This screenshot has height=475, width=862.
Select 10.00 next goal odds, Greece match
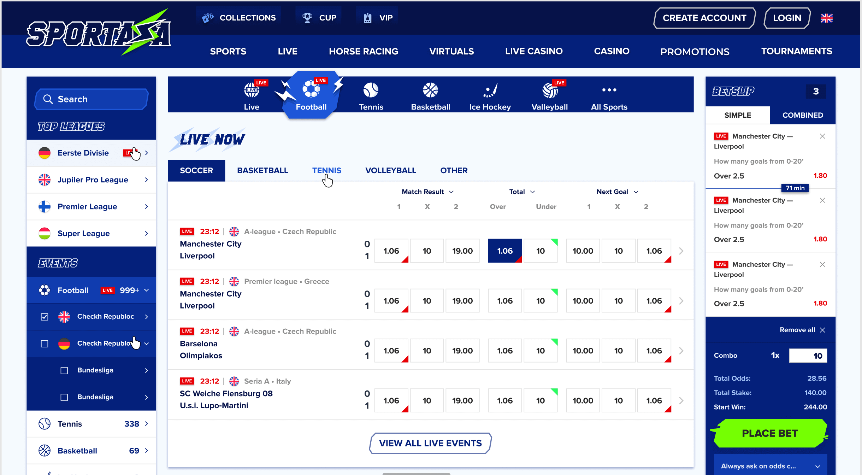(583, 301)
